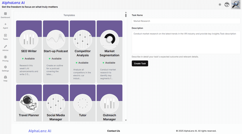The image size is (242, 134).
Task: Click the AlphaLenz AI footer logo
Action: coord(40,131)
